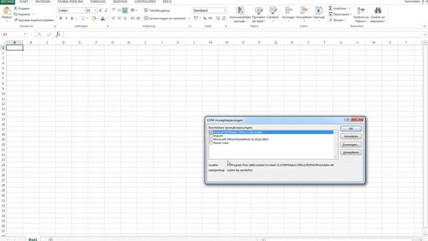Decrease font size with smaller A icon
Image resolution: width=428 pixels, height=241 pixels.
pyautogui.click(x=106, y=11)
